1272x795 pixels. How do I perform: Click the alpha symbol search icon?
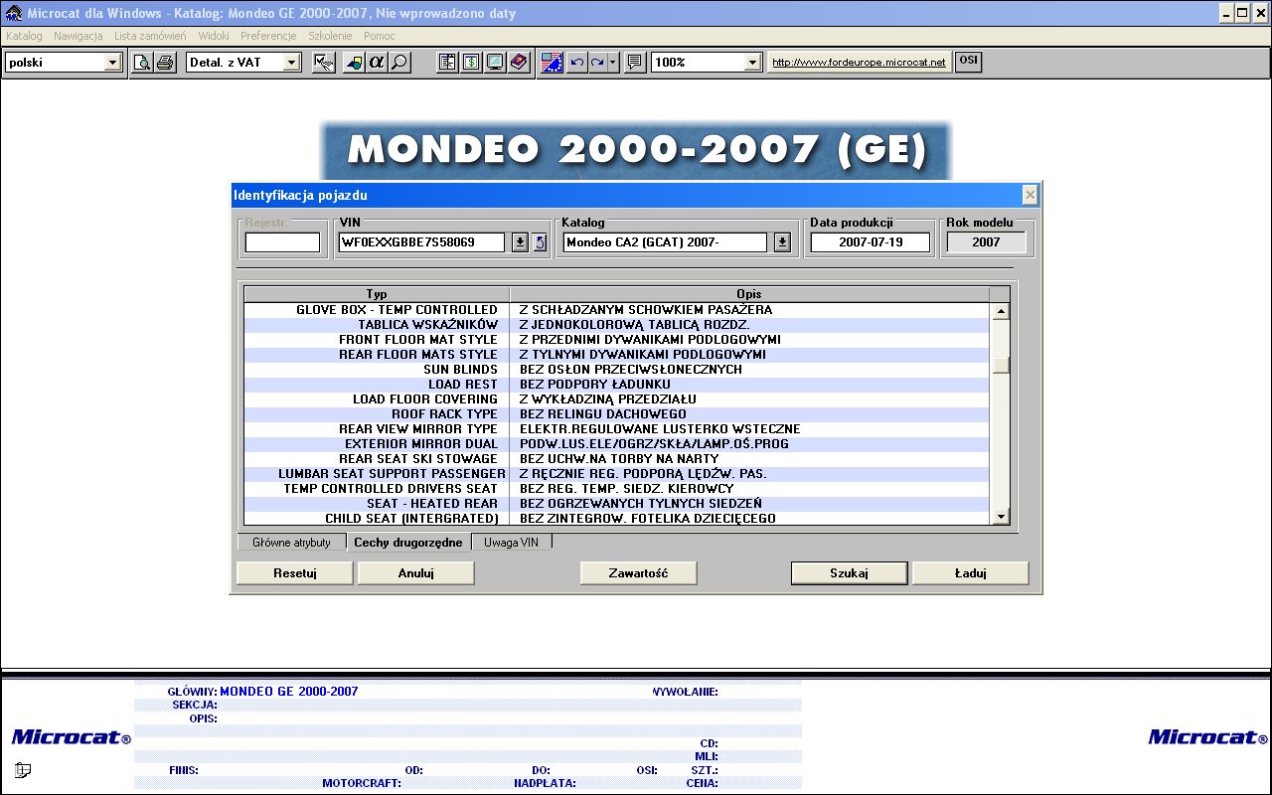pos(377,63)
